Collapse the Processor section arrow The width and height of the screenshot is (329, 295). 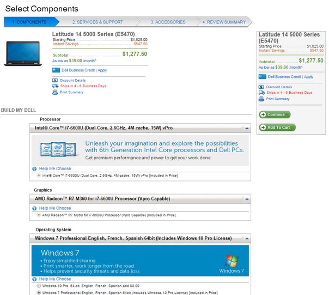[x=247, y=128]
